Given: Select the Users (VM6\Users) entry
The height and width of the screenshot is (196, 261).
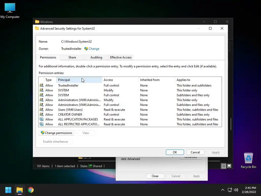Looking at the screenshot, I should 130,109.
